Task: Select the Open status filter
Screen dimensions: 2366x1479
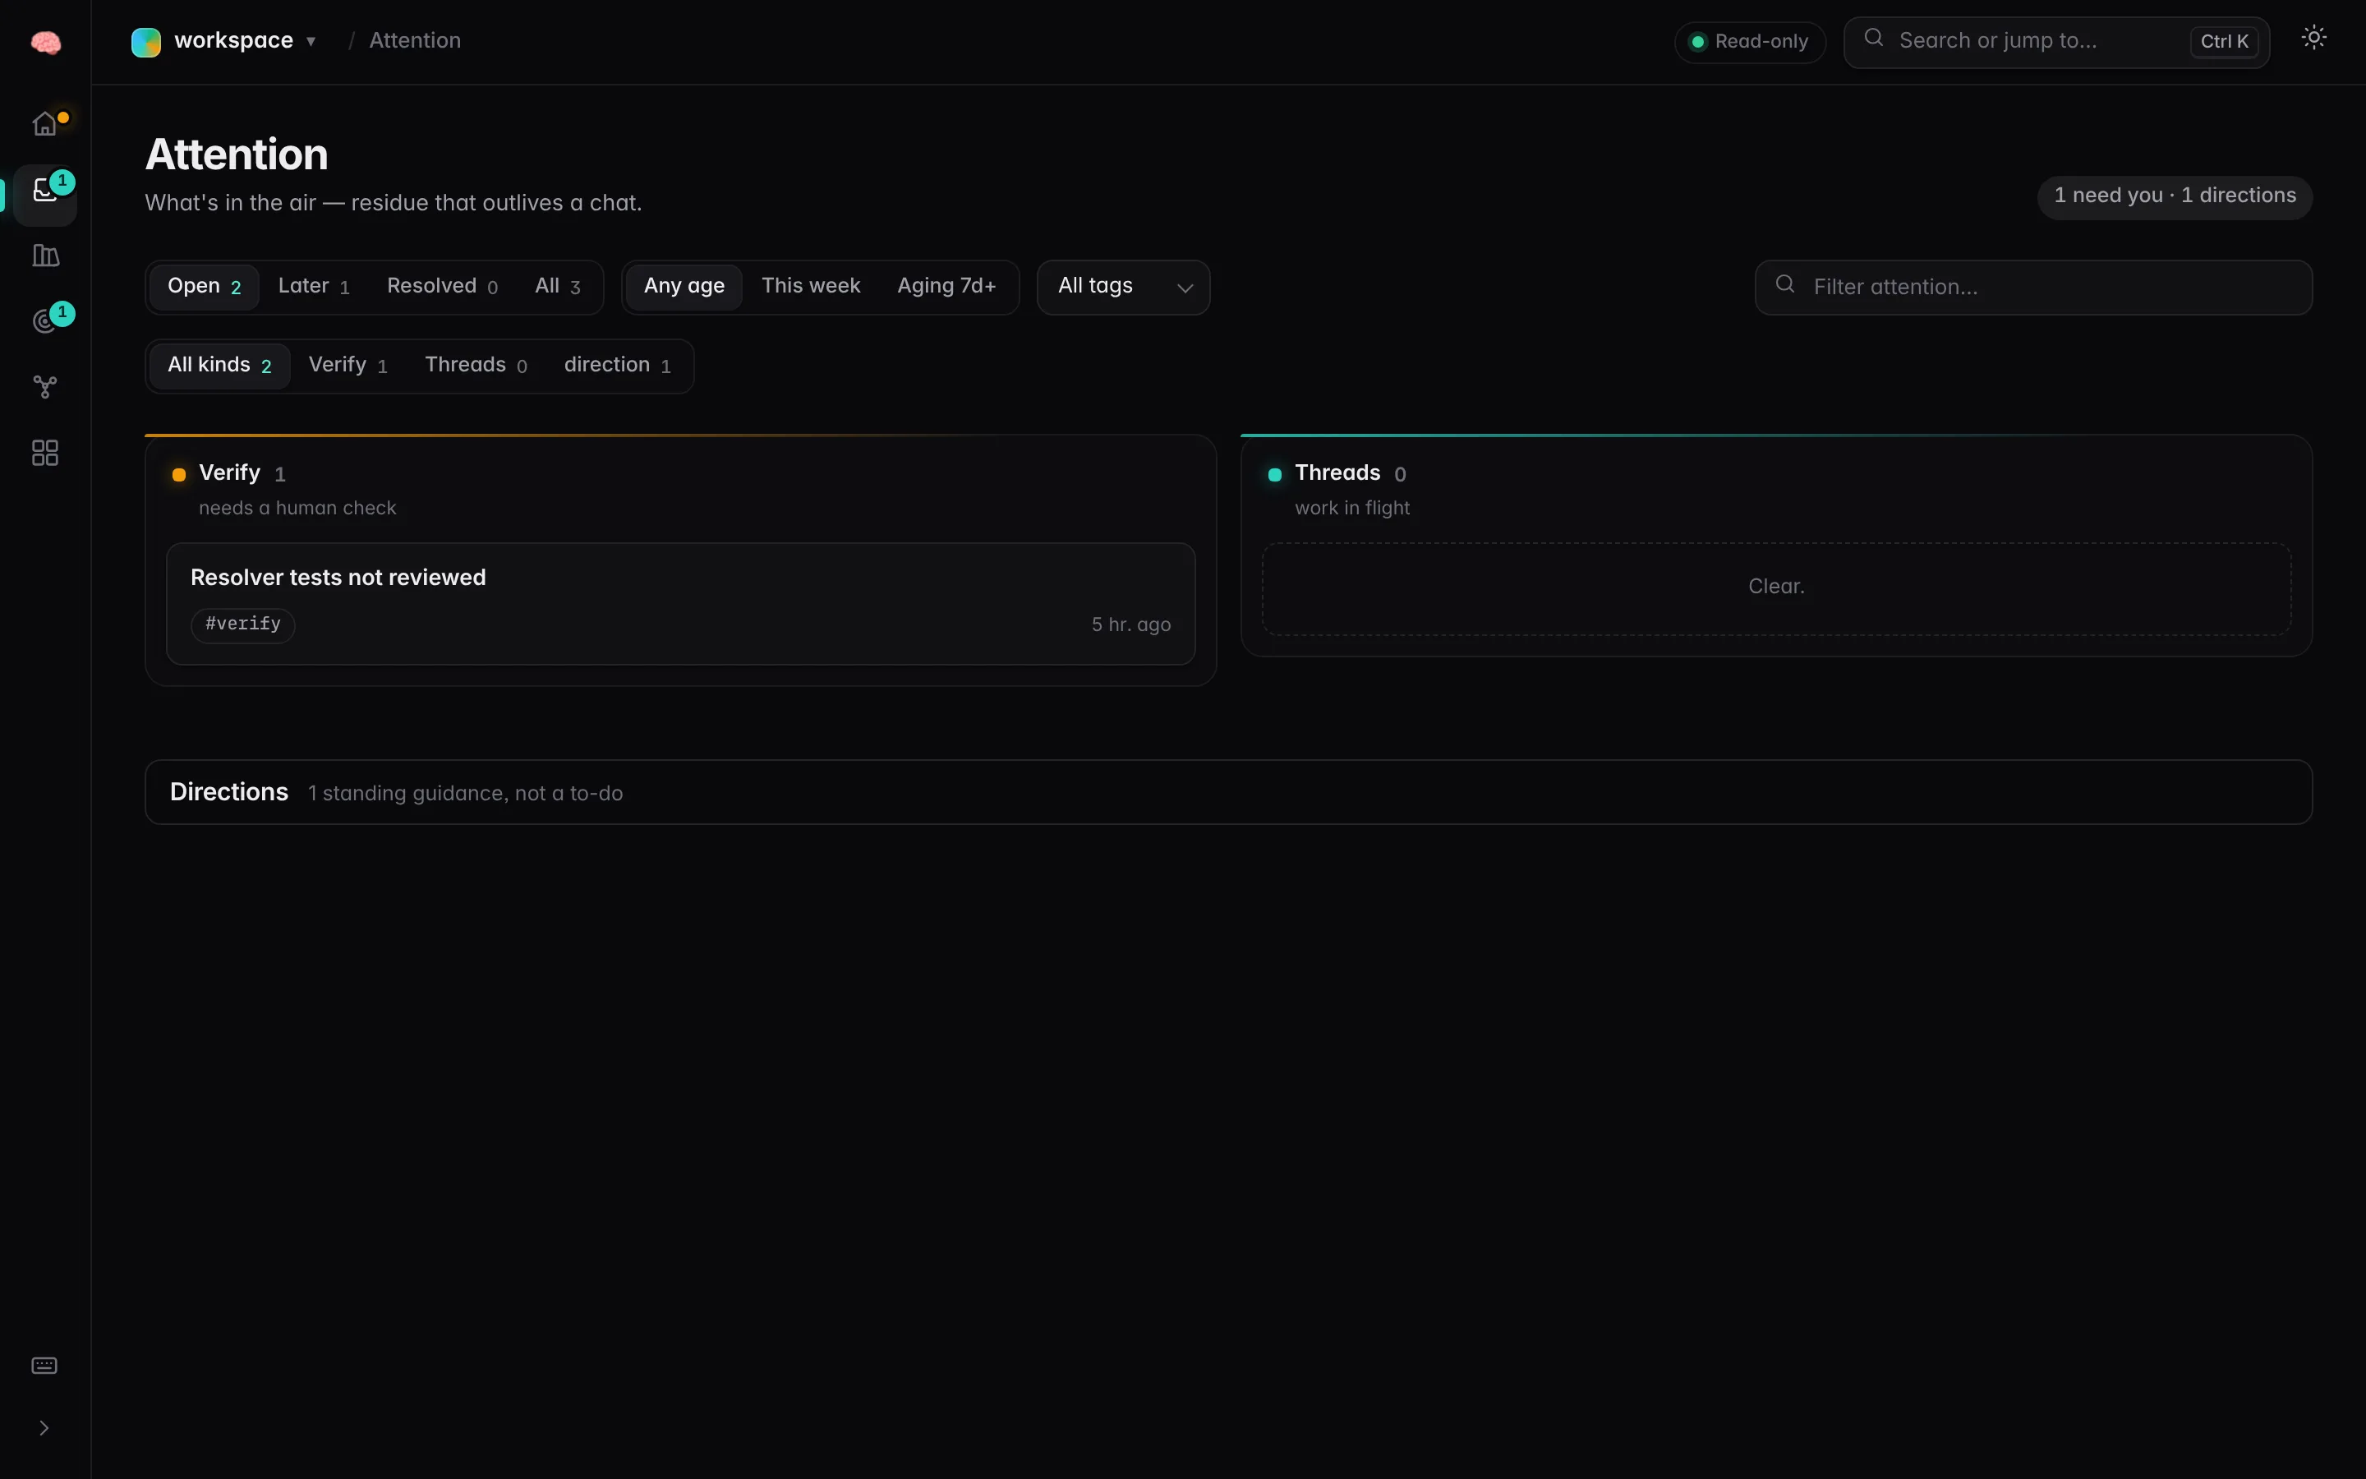Action: 205,287
